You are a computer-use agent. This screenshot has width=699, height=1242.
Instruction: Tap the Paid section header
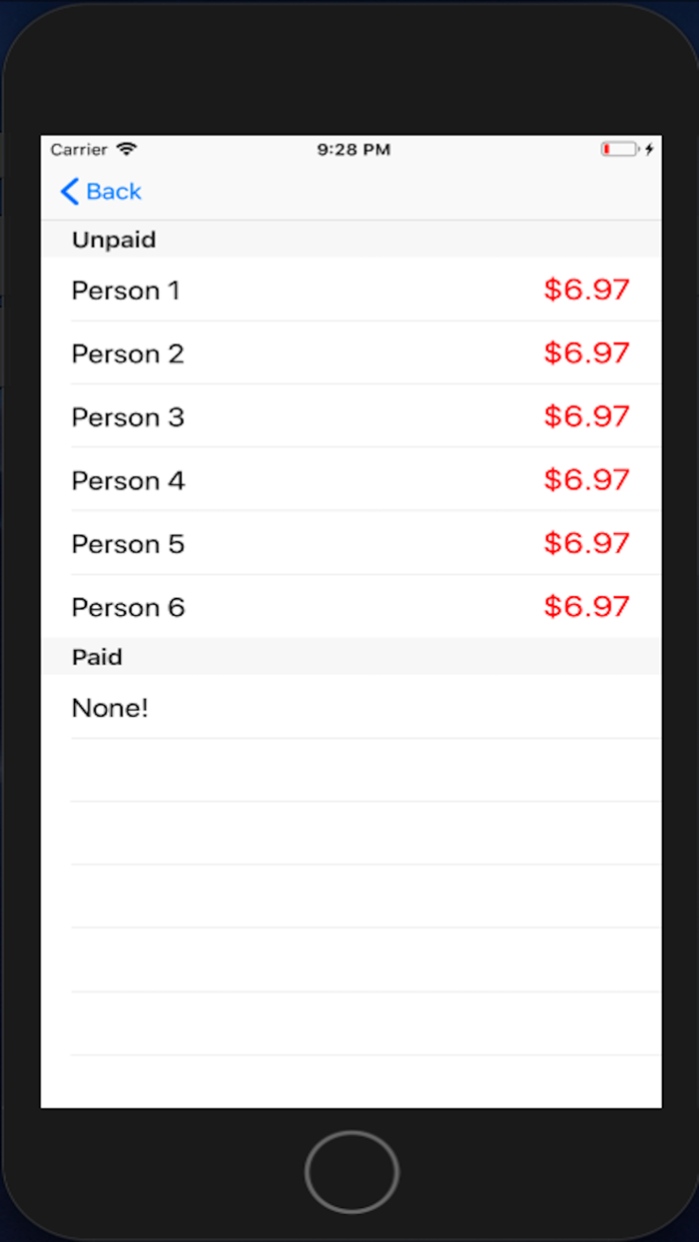click(97, 657)
